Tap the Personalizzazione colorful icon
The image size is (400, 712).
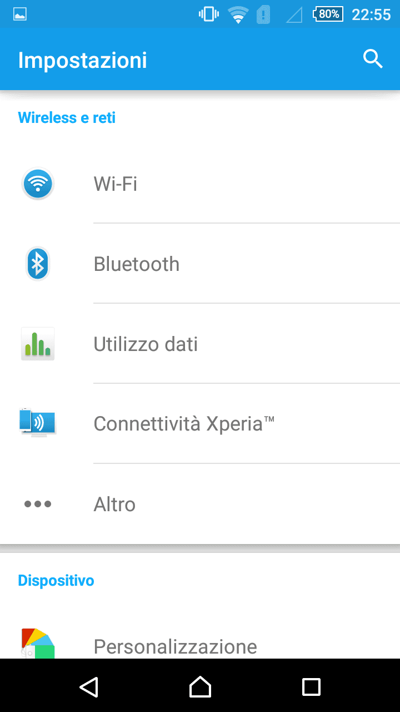point(38,644)
